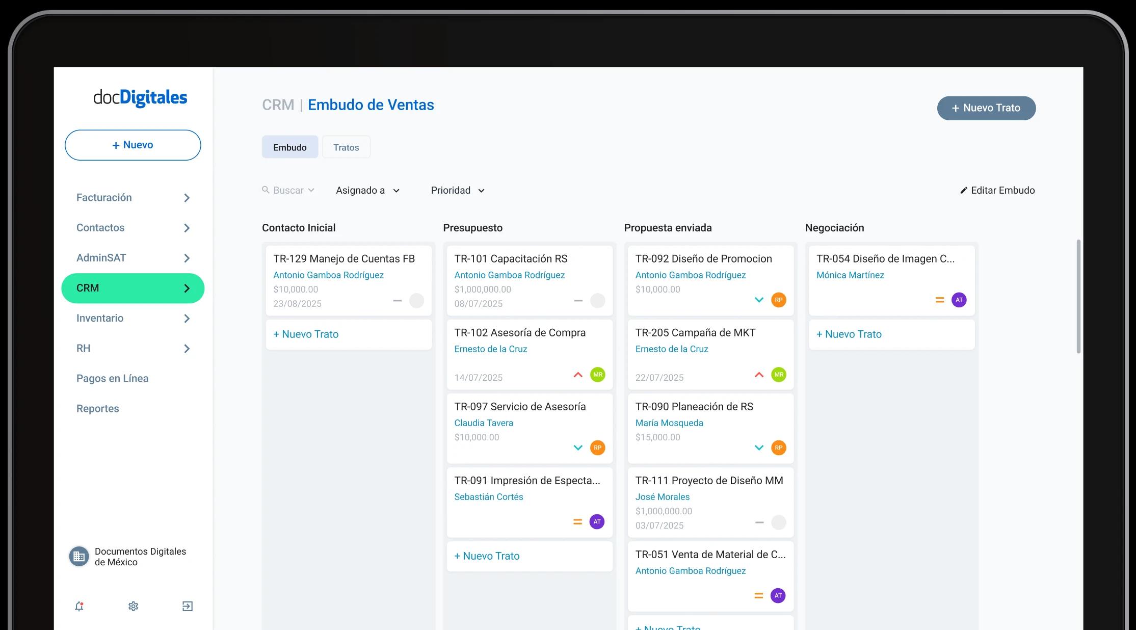
Task: Open the Prioridad filter dropdown
Action: pyautogui.click(x=457, y=190)
